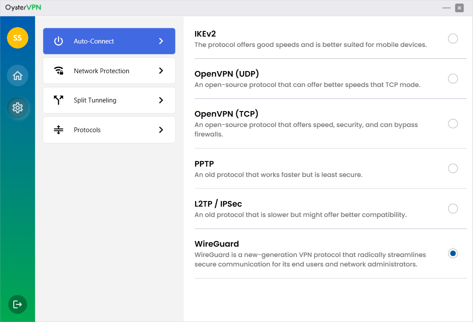
Task: Choose the PPTP protocol radio button
Action: [453, 168]
